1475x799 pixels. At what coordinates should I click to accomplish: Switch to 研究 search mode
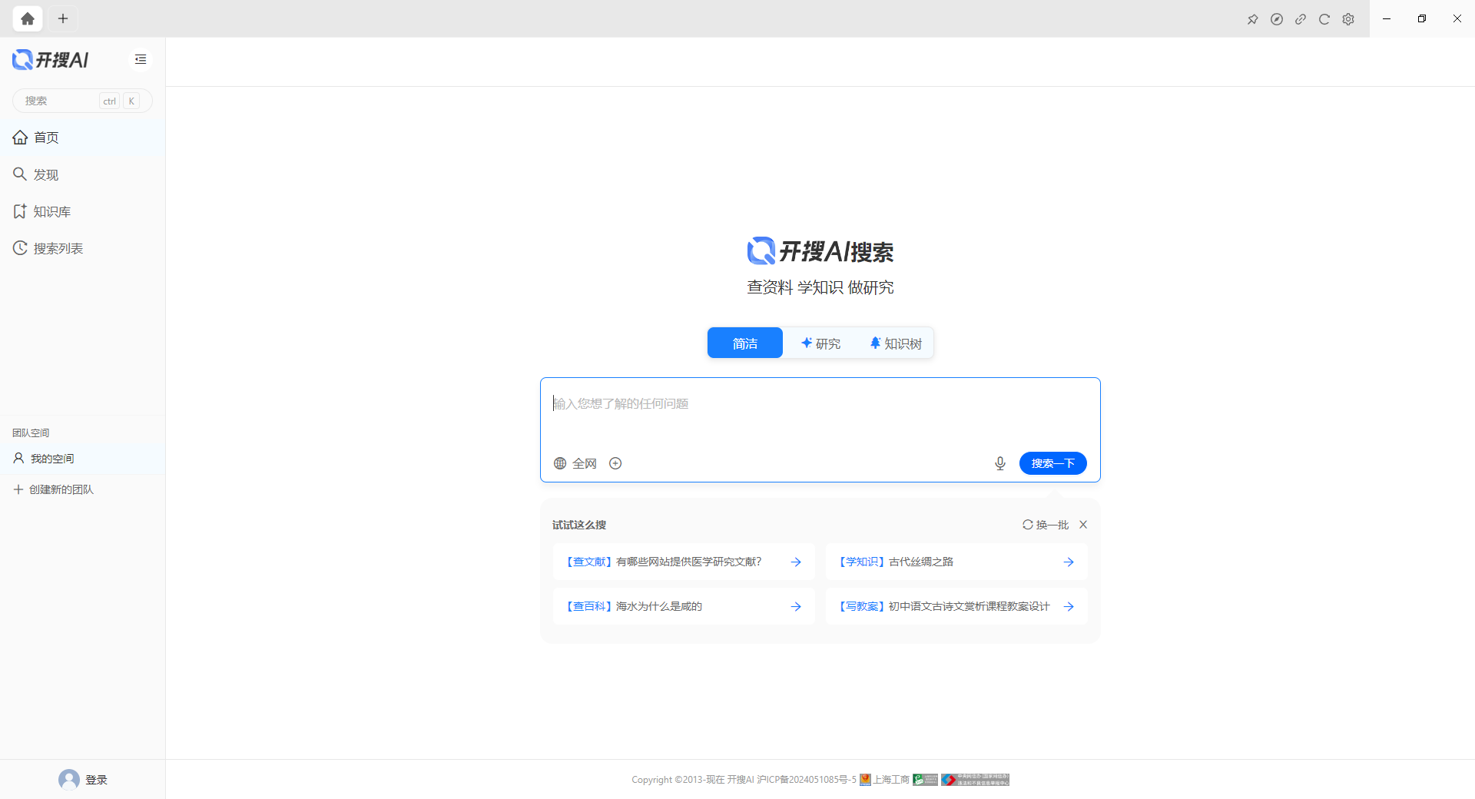(x=820, y=343)
